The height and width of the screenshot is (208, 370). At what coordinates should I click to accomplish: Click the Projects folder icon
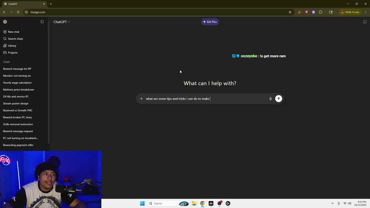(x=5, y=53)
